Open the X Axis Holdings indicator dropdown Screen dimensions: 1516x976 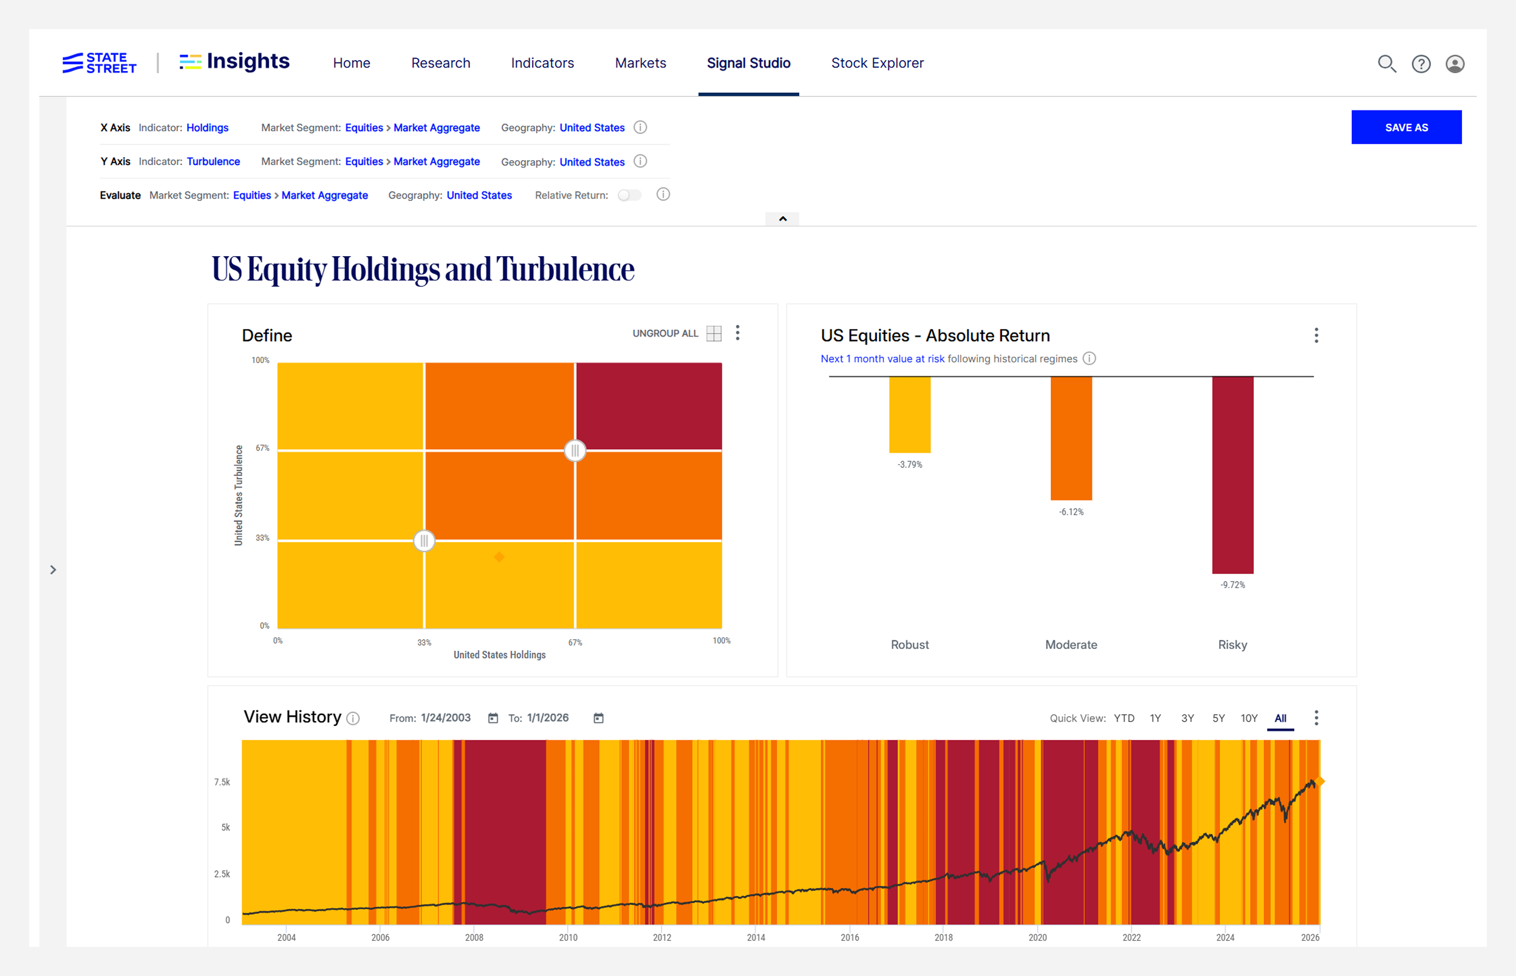tap(207, 127)
